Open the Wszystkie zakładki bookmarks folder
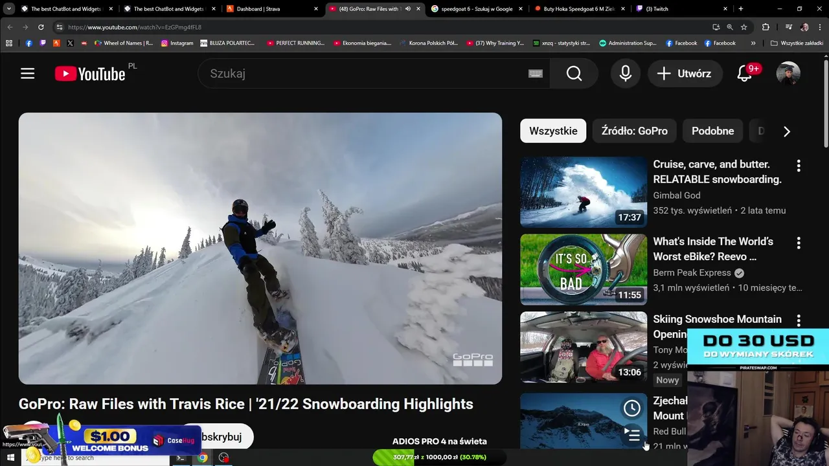Screen dimensions: 829x466 (797, 43)
